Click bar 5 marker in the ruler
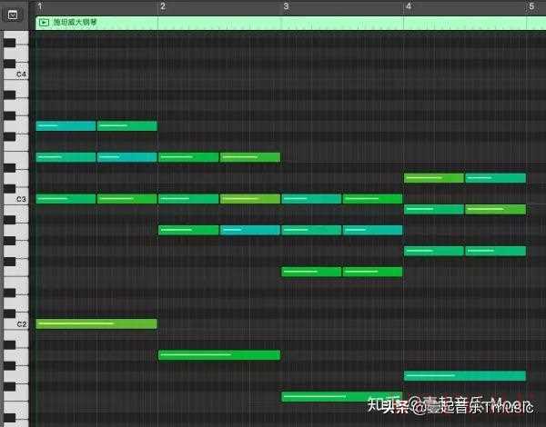Screen dimensions: 546x427 tap(531, 6)
